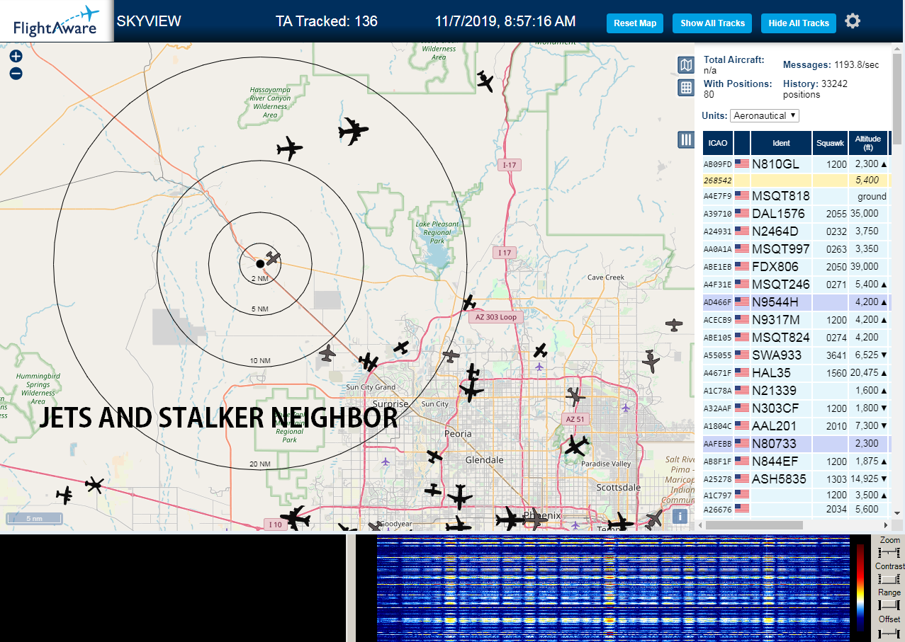Image resolution: width=905 pixels, height=642 pixels.
Task: Click US flag in N810GL row
Action: pyautogui.click(x=742, y=164)
